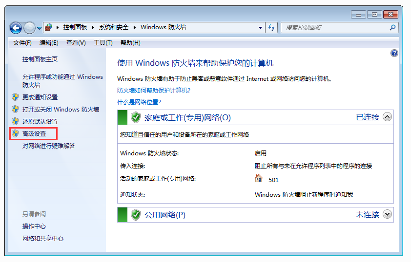The width and height of the screenshot is (411, 262).
Task: Click shield icon beside 打开或关闭 Windows 防火墙
Action: point(15,109)
